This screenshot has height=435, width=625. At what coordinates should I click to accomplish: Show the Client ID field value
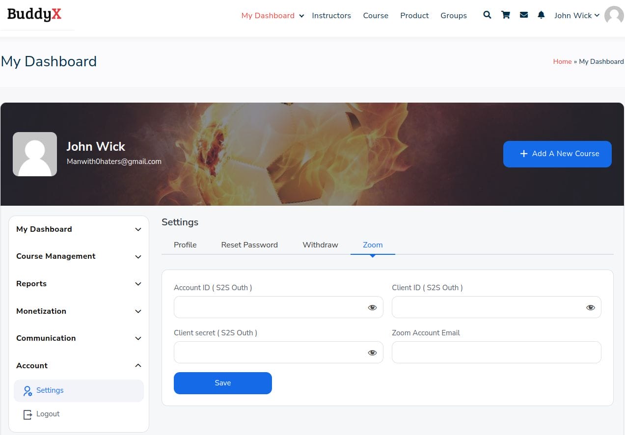click(590, 307)
